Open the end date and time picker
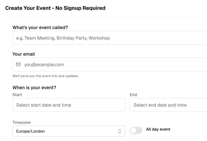The width and height of the screenshot is (207, 141). tap(168, 105)
